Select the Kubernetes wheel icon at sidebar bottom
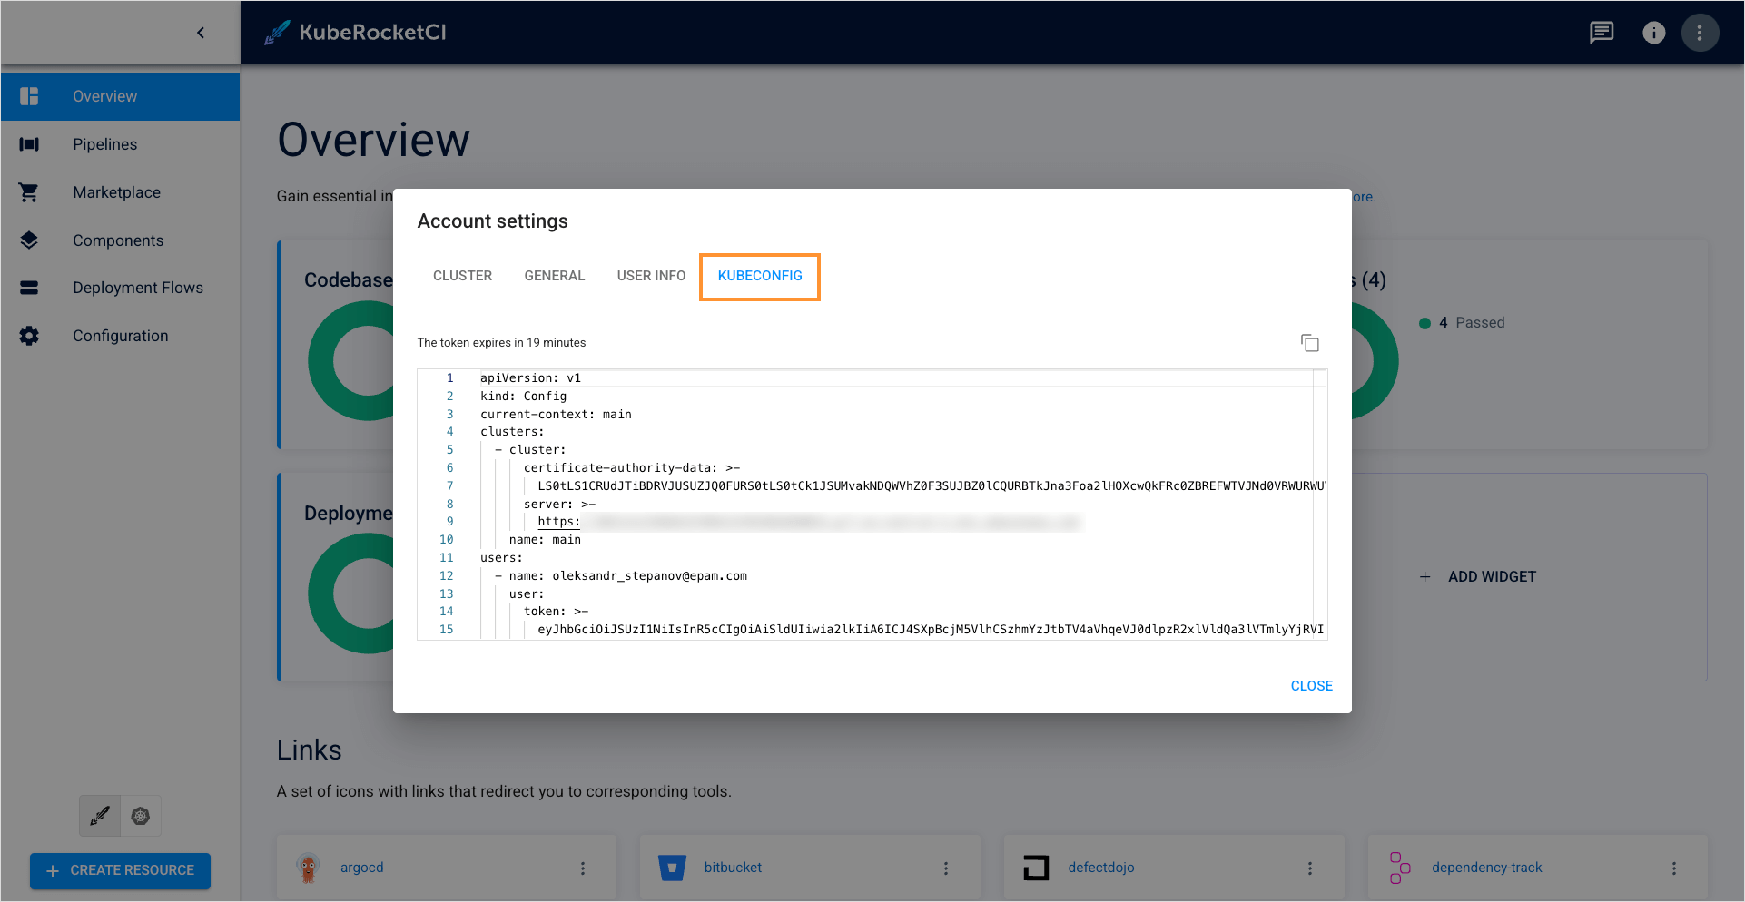The height and width of the screenshot is (902, 1745). (141, 816)
